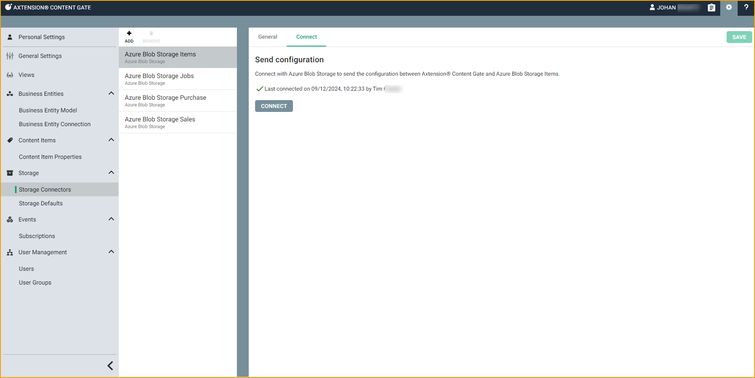Open Business Entity Model
The image size is (755, 378).
[x=48, y=110]
